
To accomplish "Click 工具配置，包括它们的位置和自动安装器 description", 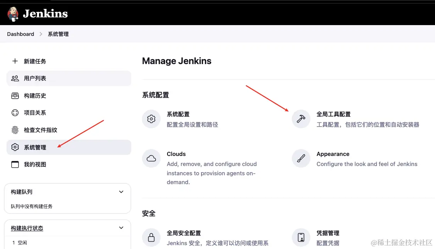I will click(368, 125).
